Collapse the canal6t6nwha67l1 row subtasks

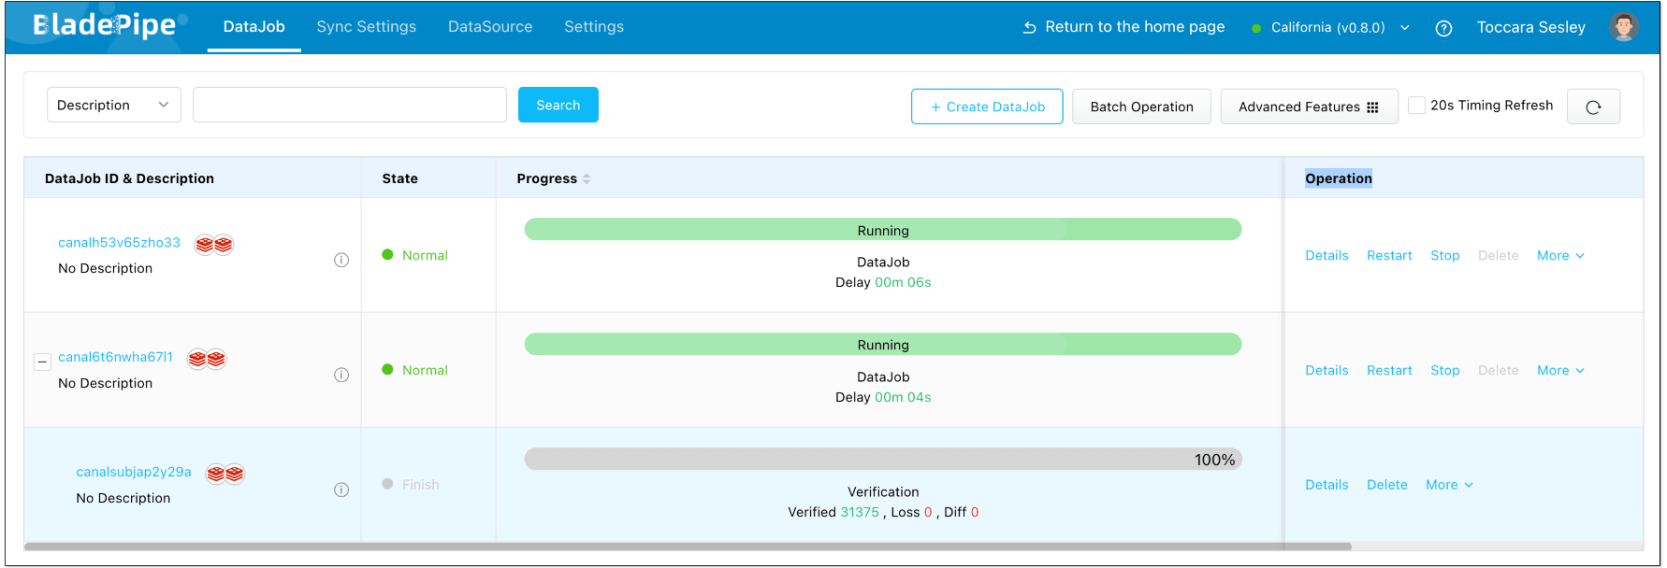(x=42, y=362)
